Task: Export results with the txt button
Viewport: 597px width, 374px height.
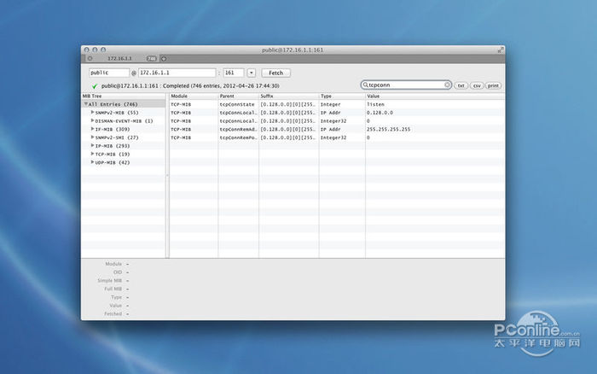Action: click(461, 85)
